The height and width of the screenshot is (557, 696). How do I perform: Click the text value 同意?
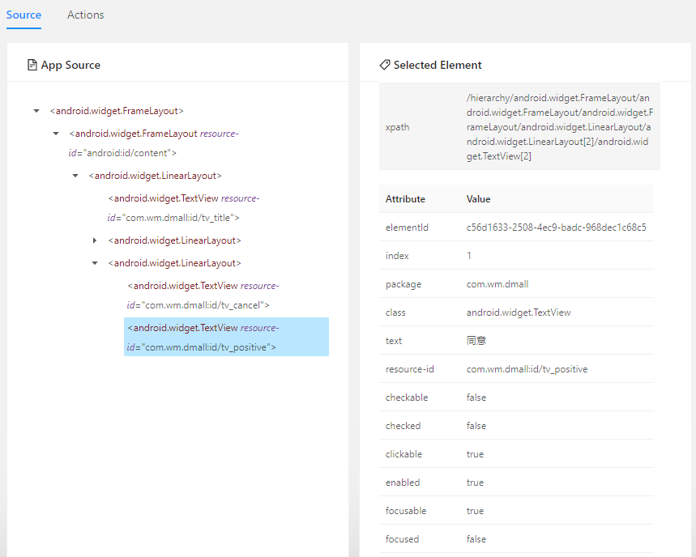[x=476, y=341]
